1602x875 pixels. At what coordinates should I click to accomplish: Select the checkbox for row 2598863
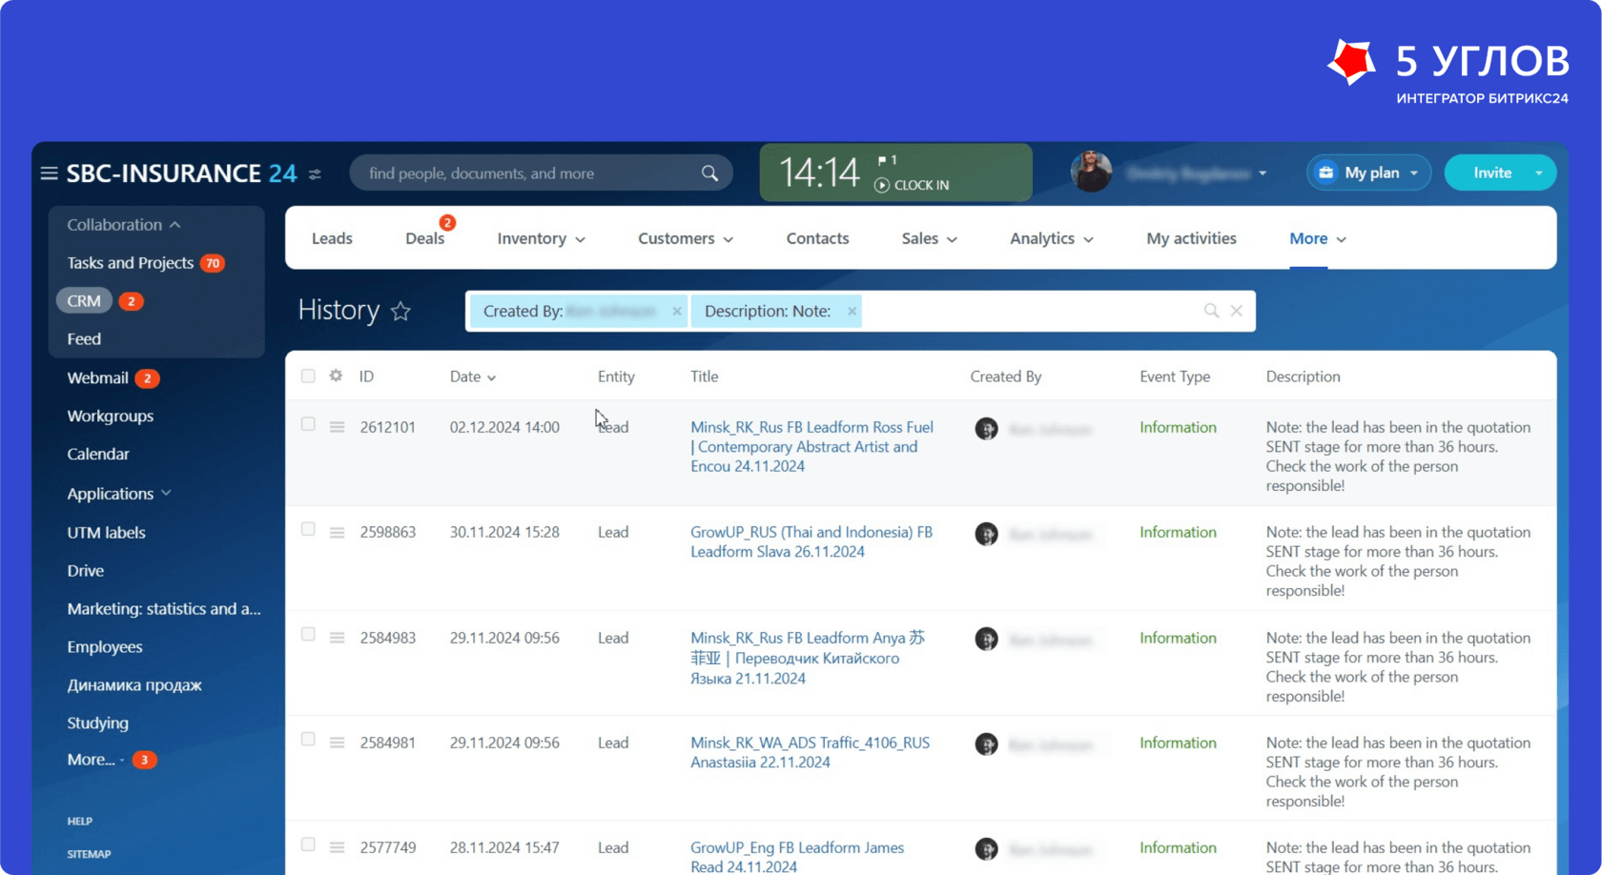tap(308, 529)
